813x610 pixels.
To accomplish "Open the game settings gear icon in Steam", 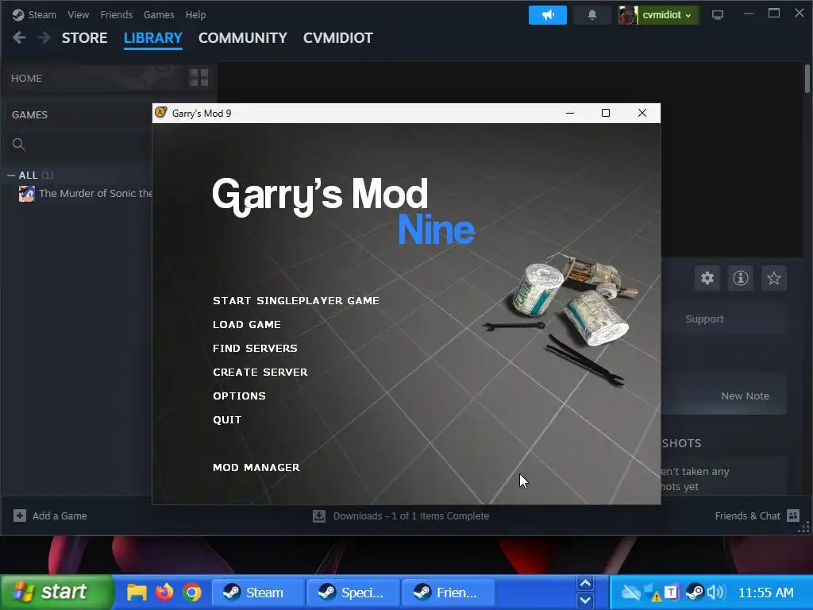I will pyautogui.click(x=707, y=278).
